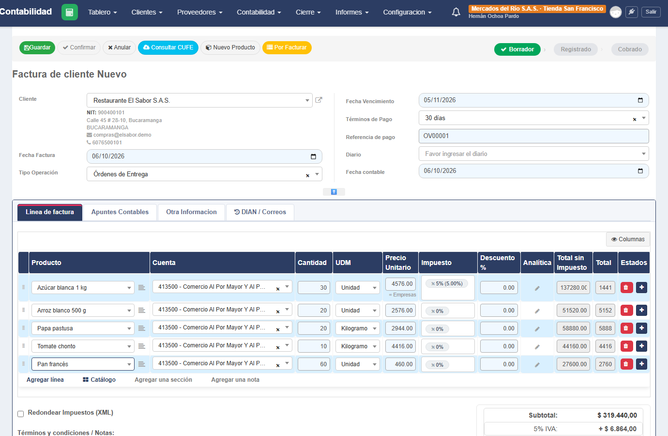This screenshot has height=436, width=668.
Task: Click Salir button
Action: coord(651,12)
